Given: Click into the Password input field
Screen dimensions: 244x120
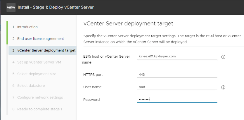Looking at the screenshot, I should coord(177,100).
